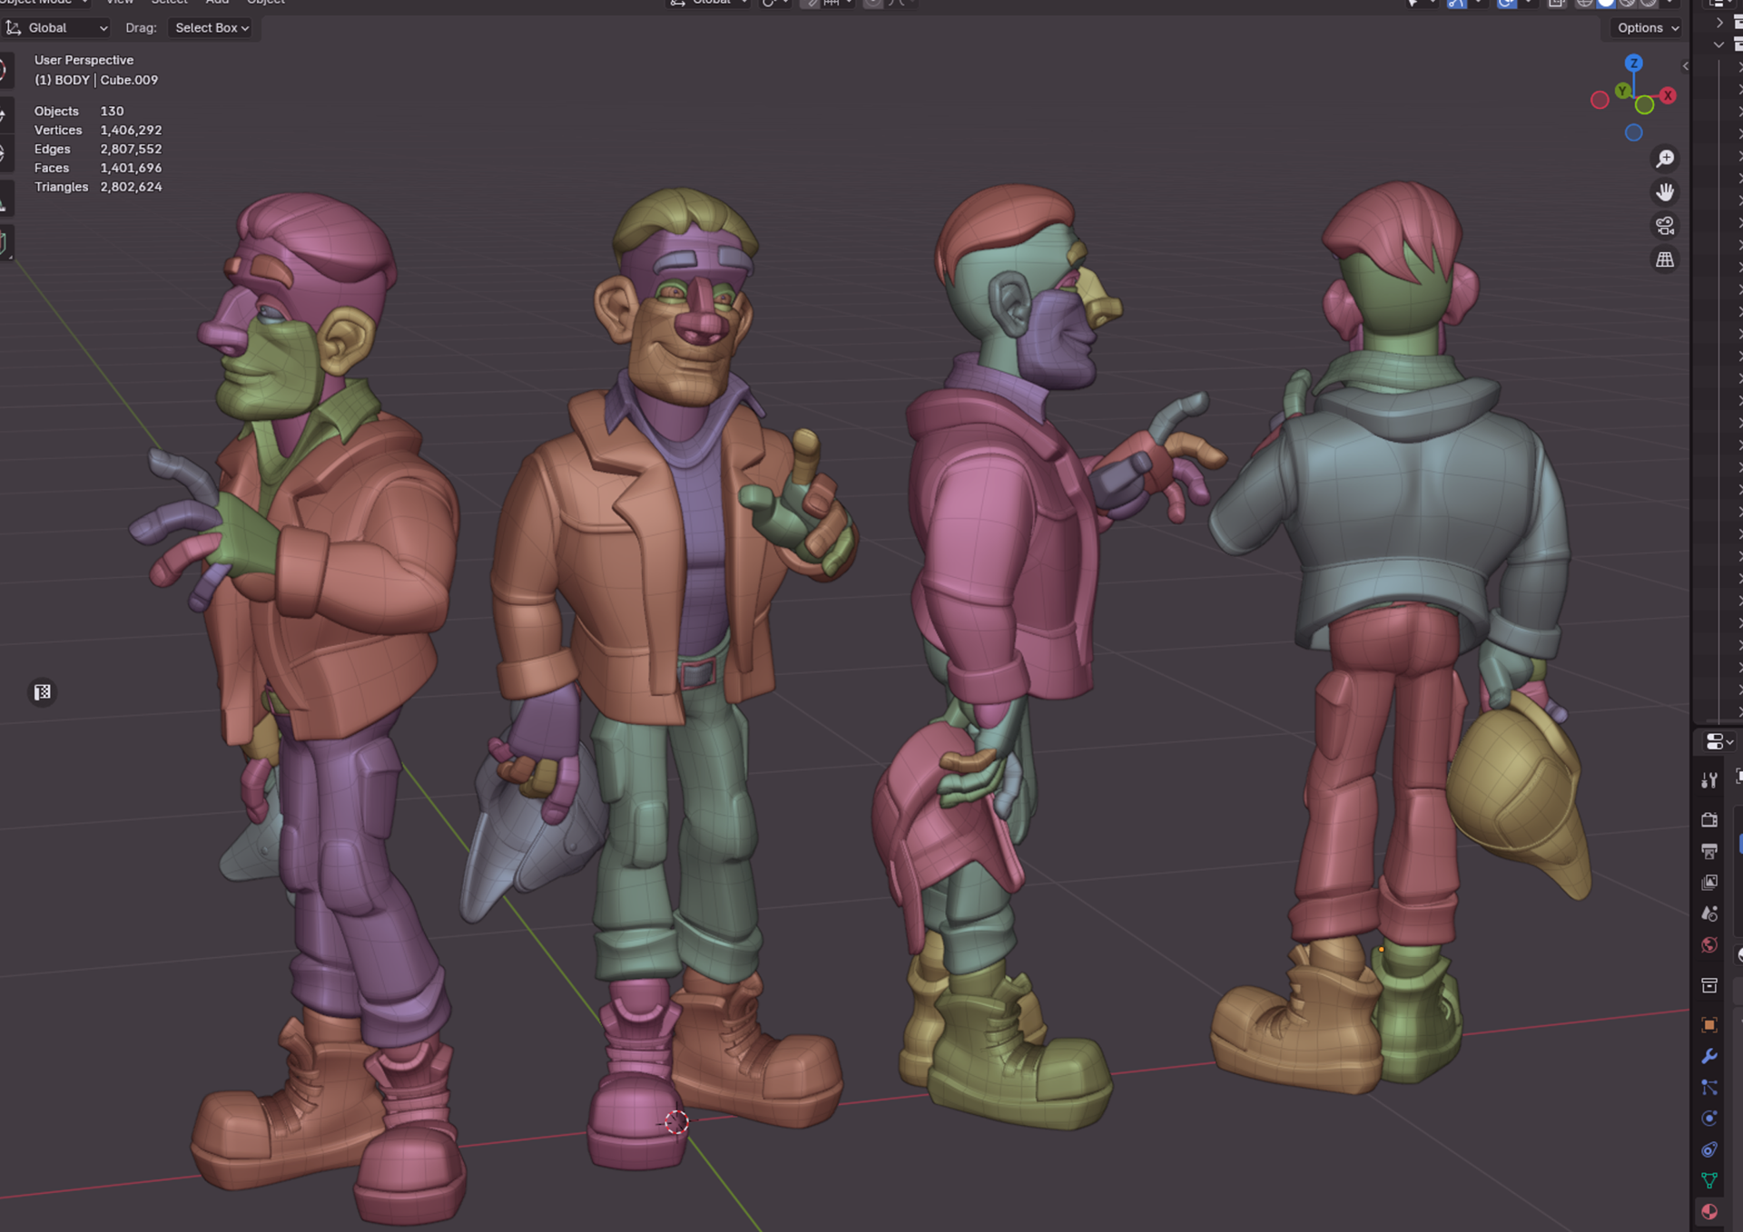Switch orthographic/perspective with the grid icon
Image resolution: width=1743 pixels, height=1232 pixels.
[1665, 259]
